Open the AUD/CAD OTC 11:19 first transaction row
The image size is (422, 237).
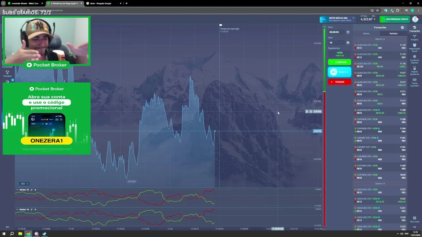coord(380,46)
